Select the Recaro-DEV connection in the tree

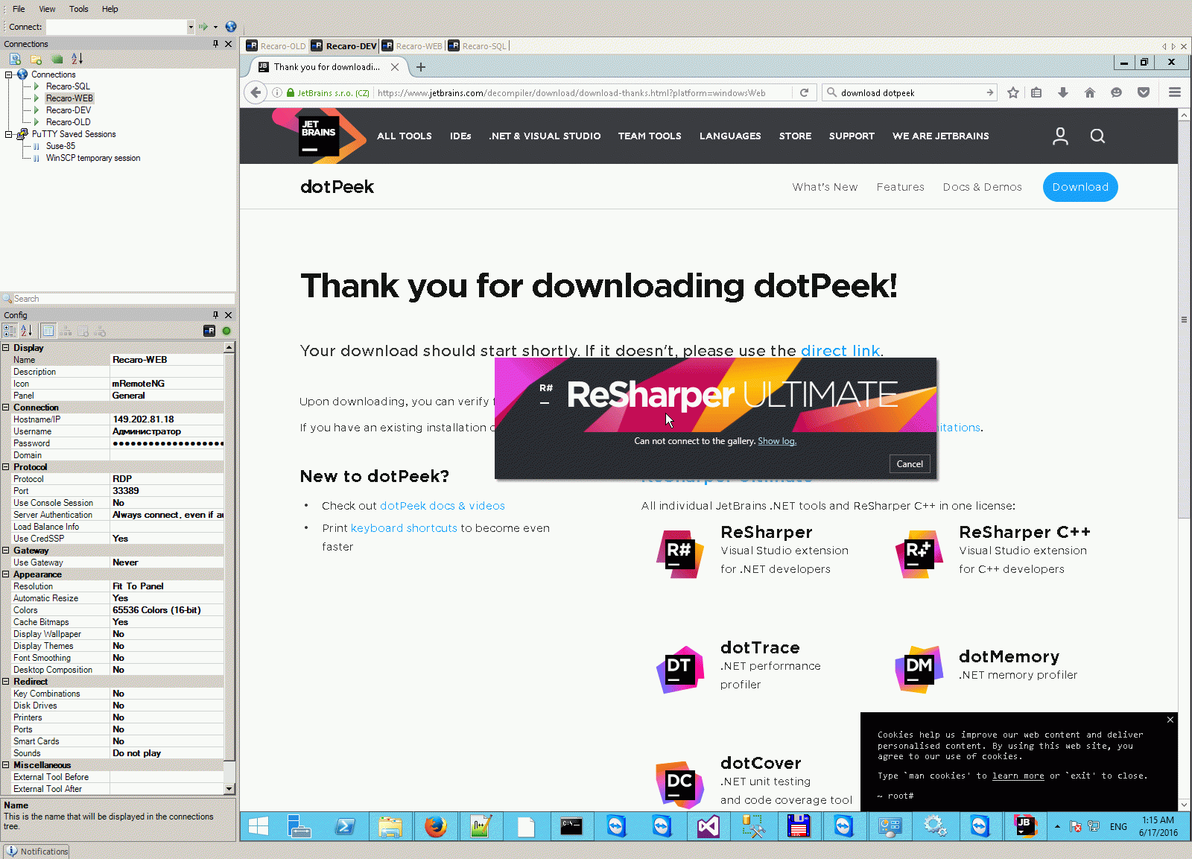click(68, 110)
